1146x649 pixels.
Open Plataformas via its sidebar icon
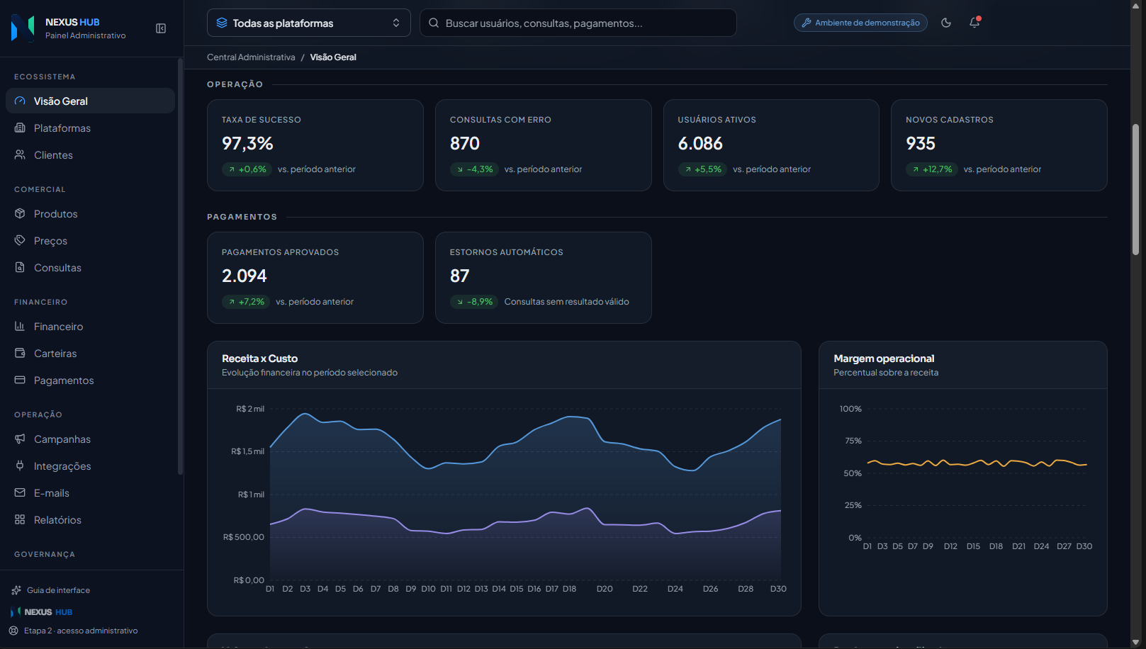click(20, 128)
